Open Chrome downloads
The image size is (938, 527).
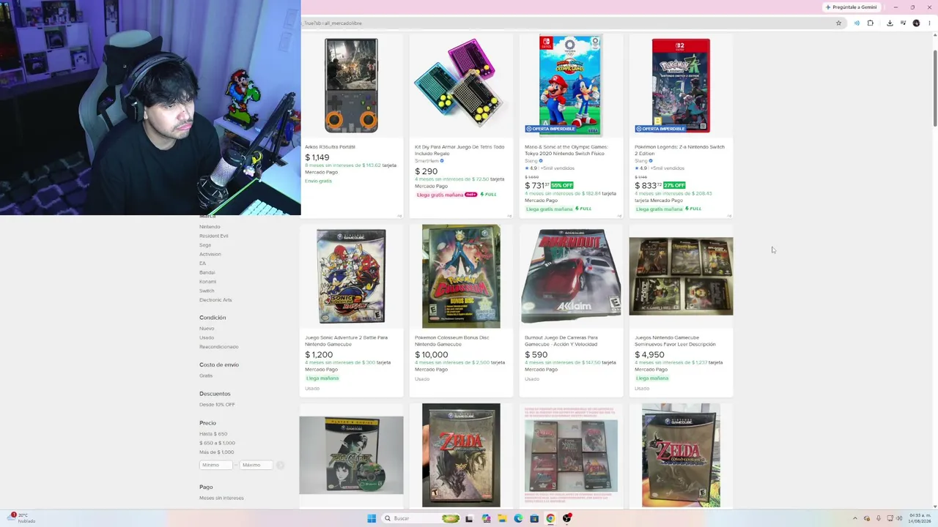tap(890, 23)
